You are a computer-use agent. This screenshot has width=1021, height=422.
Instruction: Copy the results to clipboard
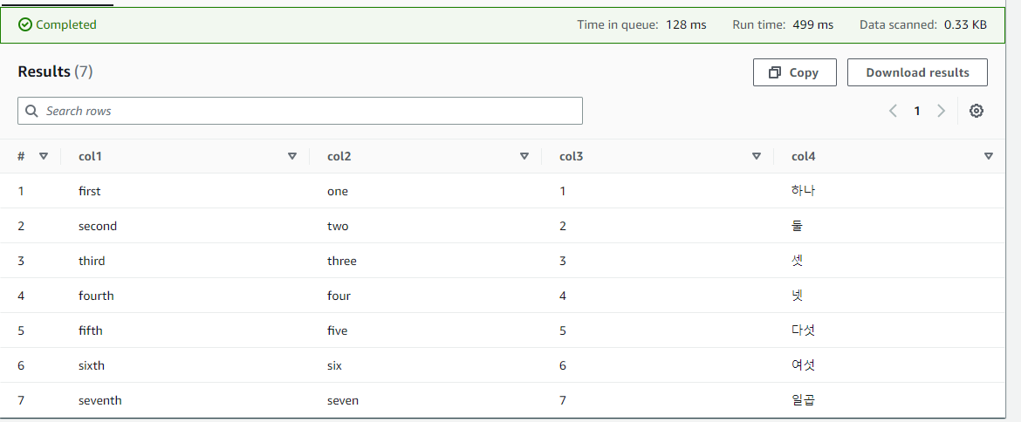coord(794,72)
